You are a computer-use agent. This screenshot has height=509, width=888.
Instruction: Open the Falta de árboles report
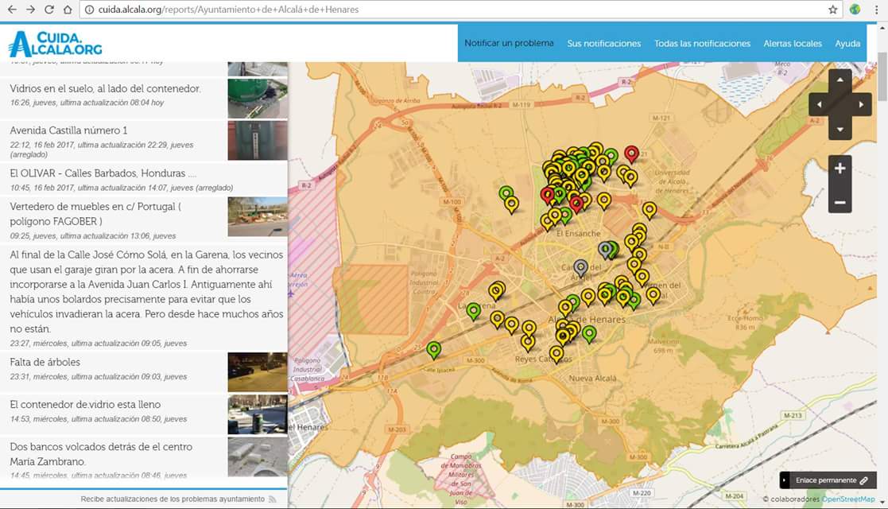45,363
